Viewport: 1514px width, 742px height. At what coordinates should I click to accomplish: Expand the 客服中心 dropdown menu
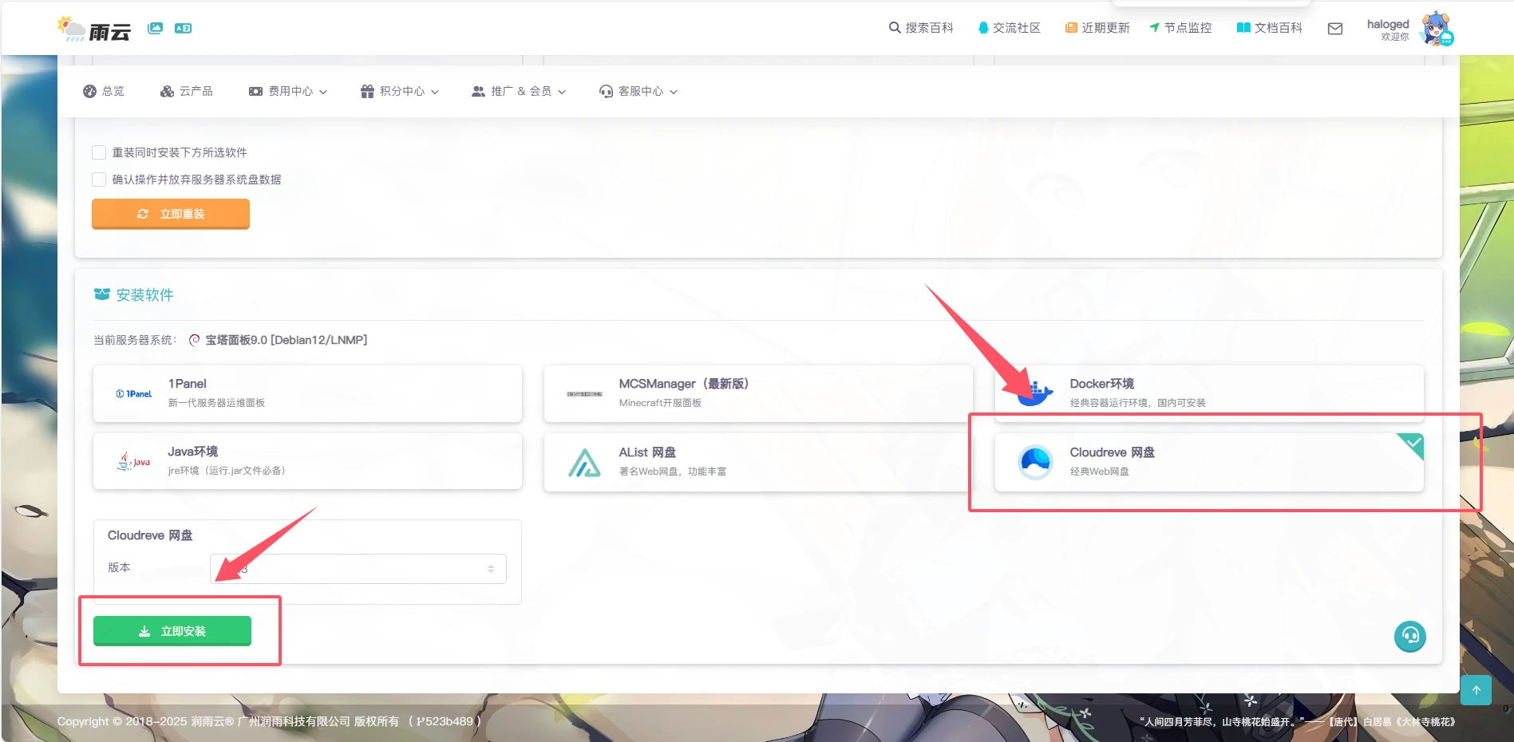click(x=638, y=91)
